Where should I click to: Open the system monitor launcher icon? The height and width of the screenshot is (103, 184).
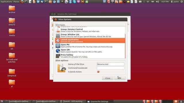46,2
